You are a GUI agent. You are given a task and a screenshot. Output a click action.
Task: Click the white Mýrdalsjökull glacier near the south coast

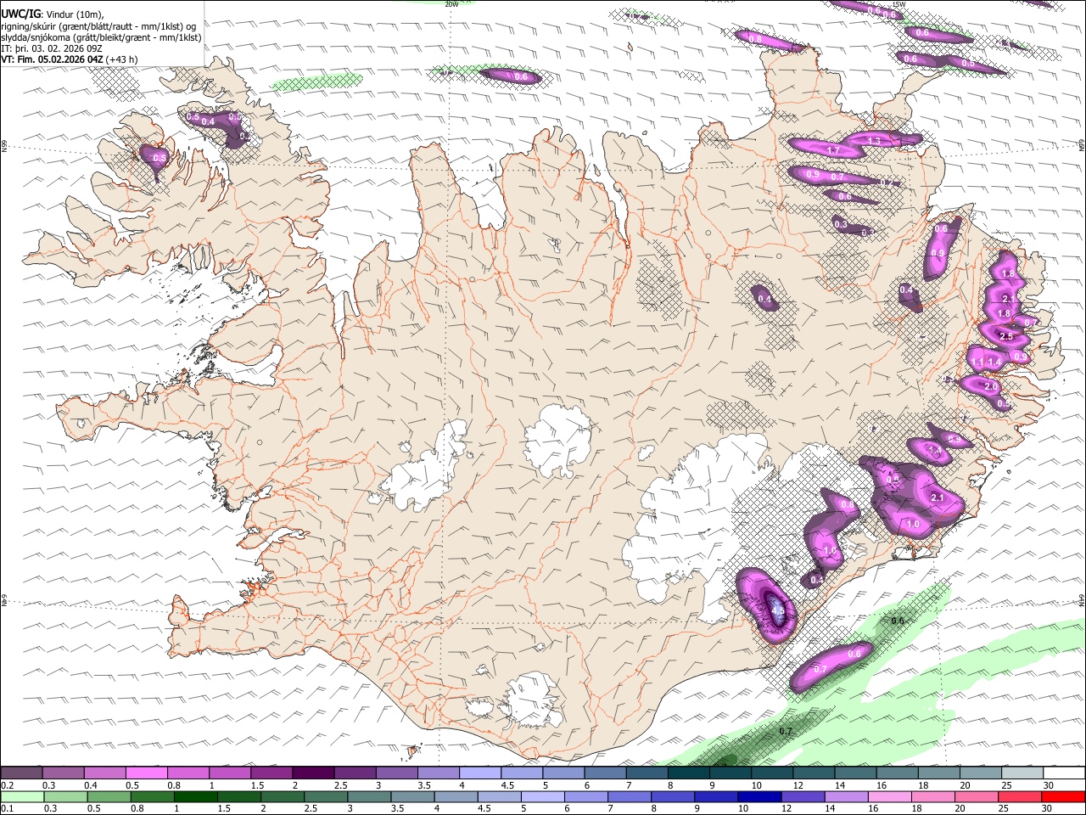click(x=535, y=700)
